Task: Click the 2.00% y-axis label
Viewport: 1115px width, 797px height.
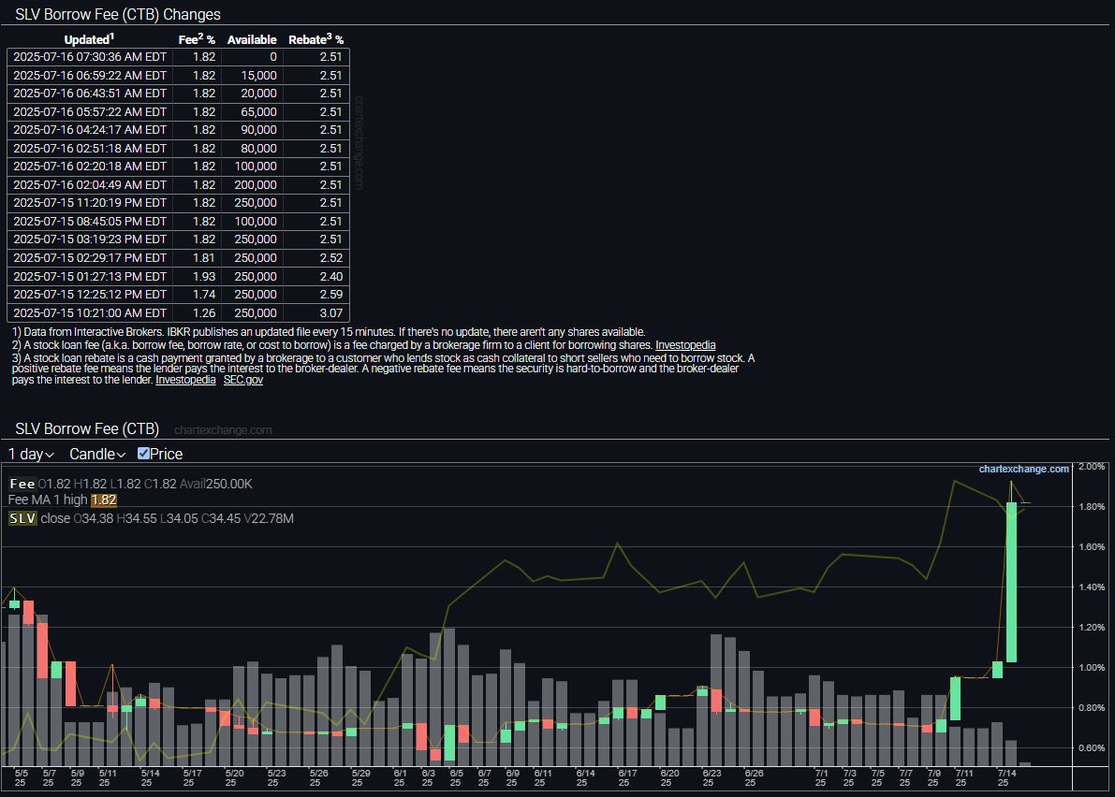Action: tap(1092, 467)
